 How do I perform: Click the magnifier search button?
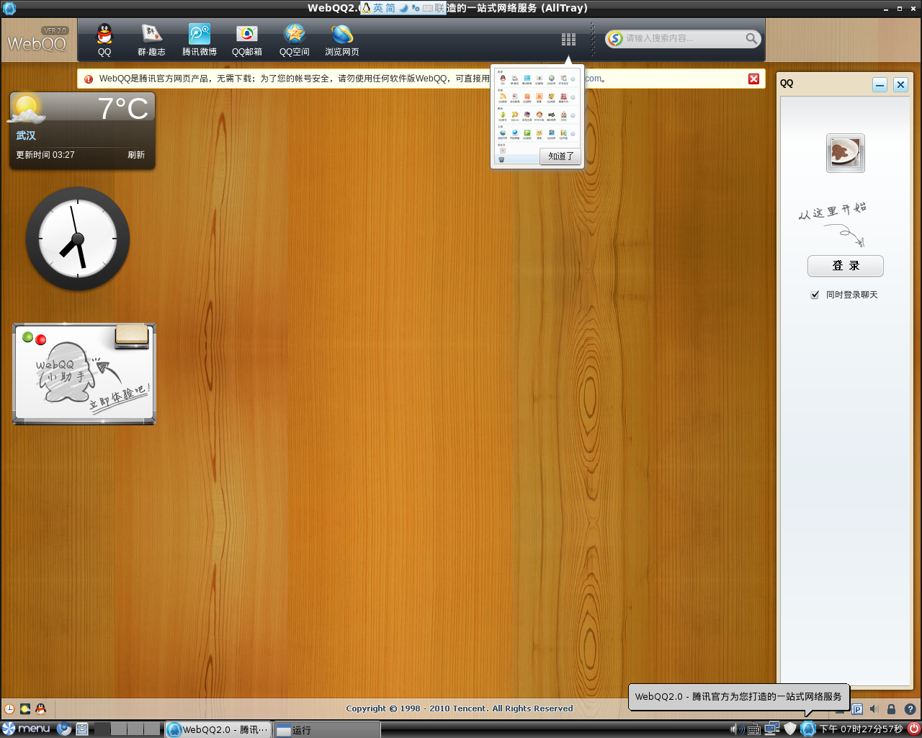pos(751,38)
